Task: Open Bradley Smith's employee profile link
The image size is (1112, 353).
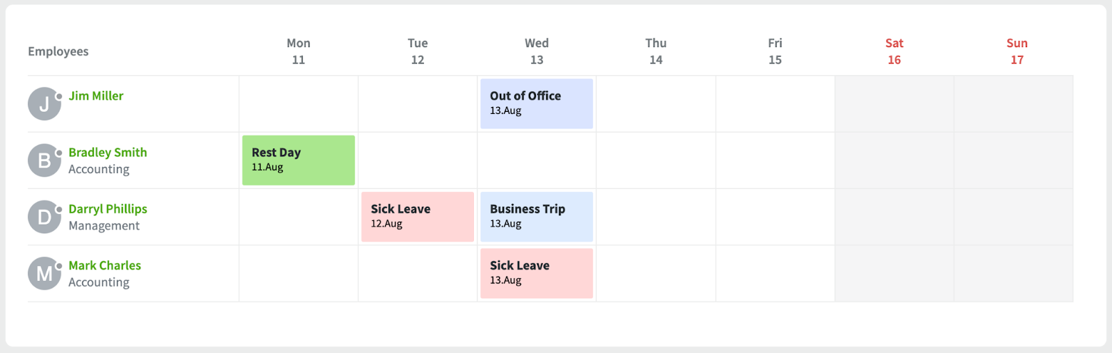Action: coord(108,152)
